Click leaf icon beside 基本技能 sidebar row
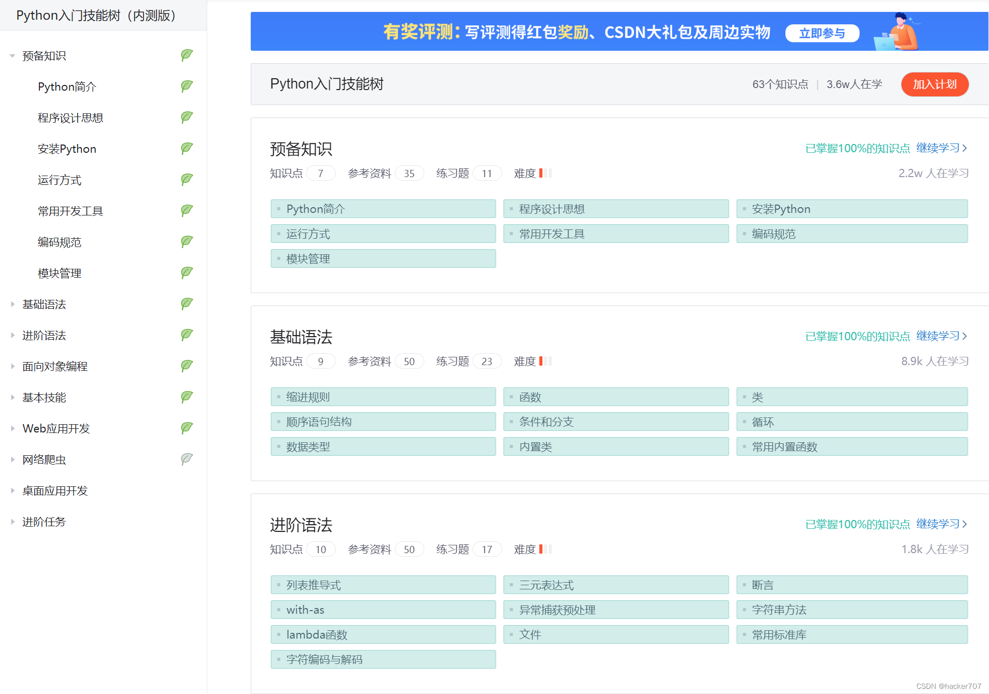 187,397
